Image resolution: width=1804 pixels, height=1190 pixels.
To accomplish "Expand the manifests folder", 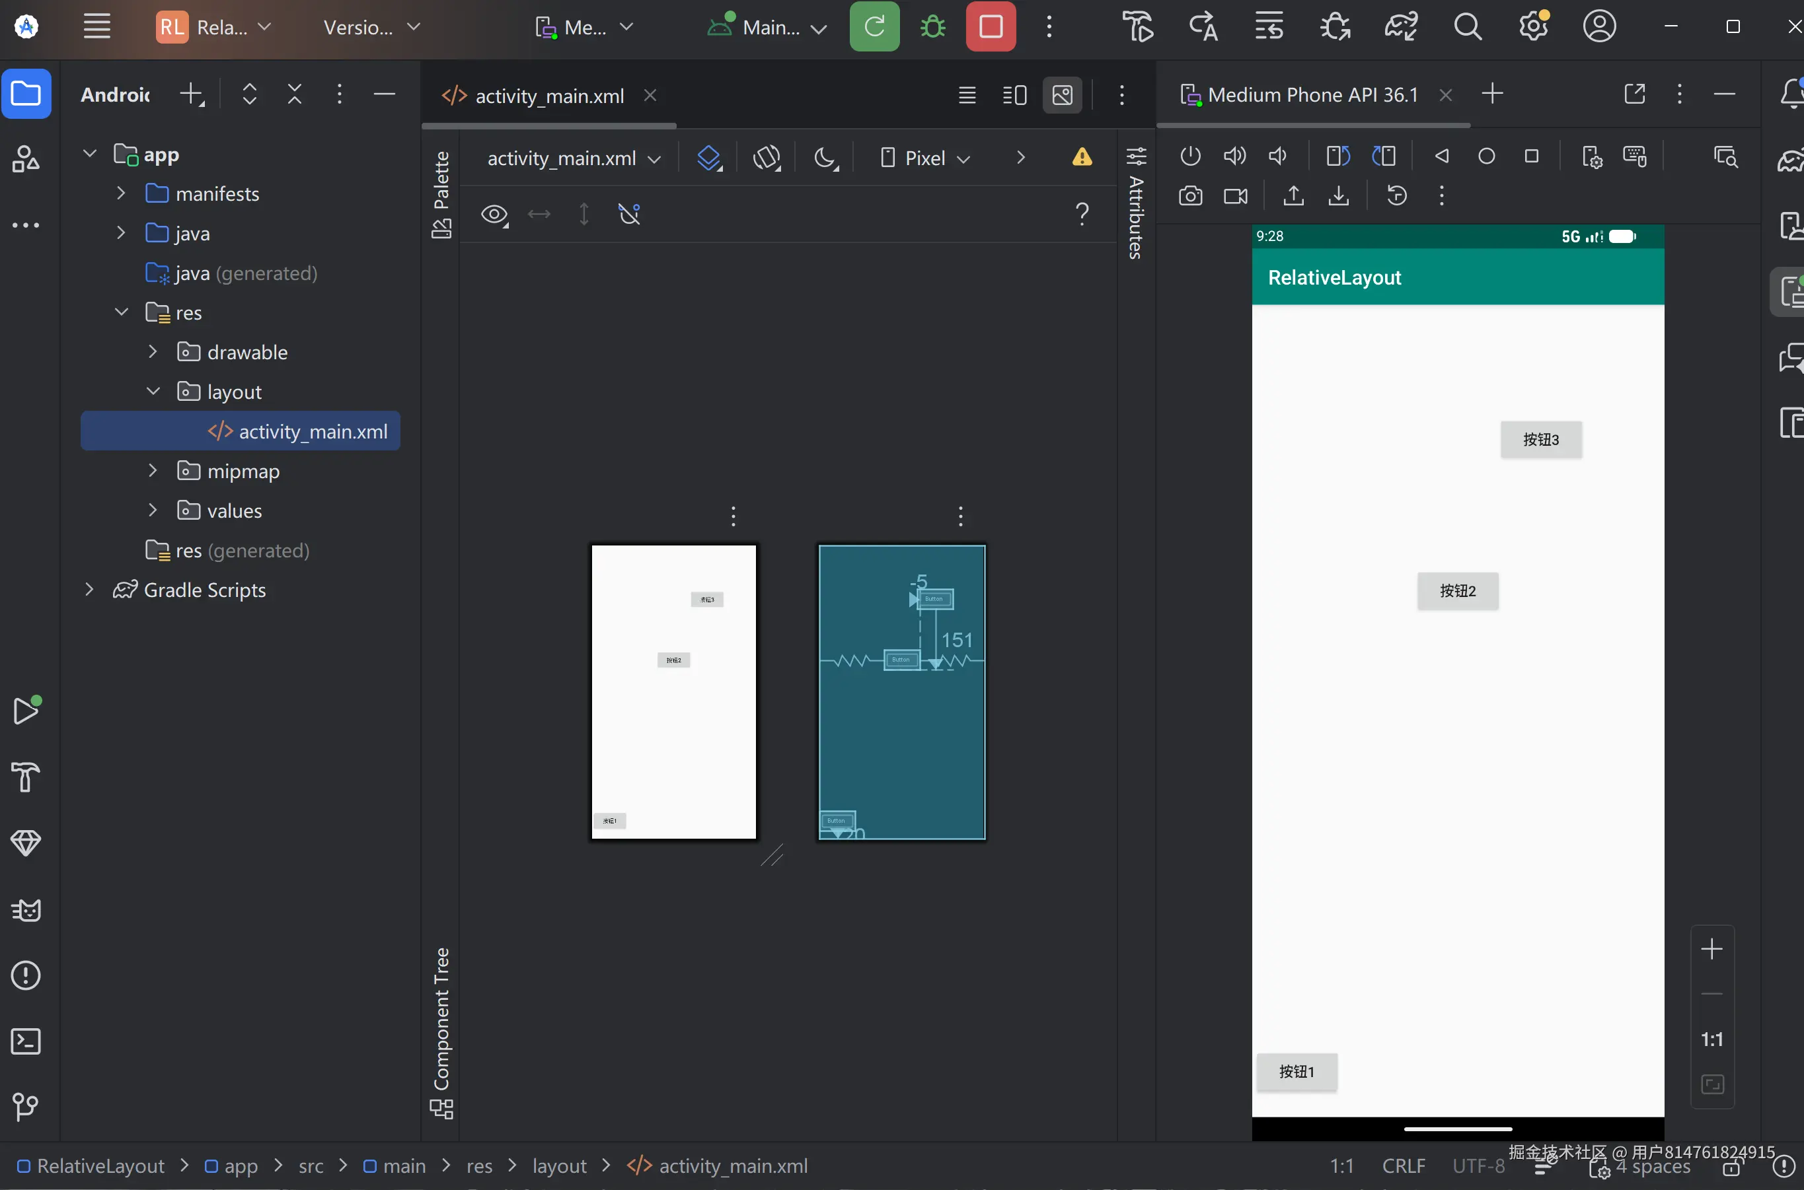I will pyautogui.click(x=121, y=193).
